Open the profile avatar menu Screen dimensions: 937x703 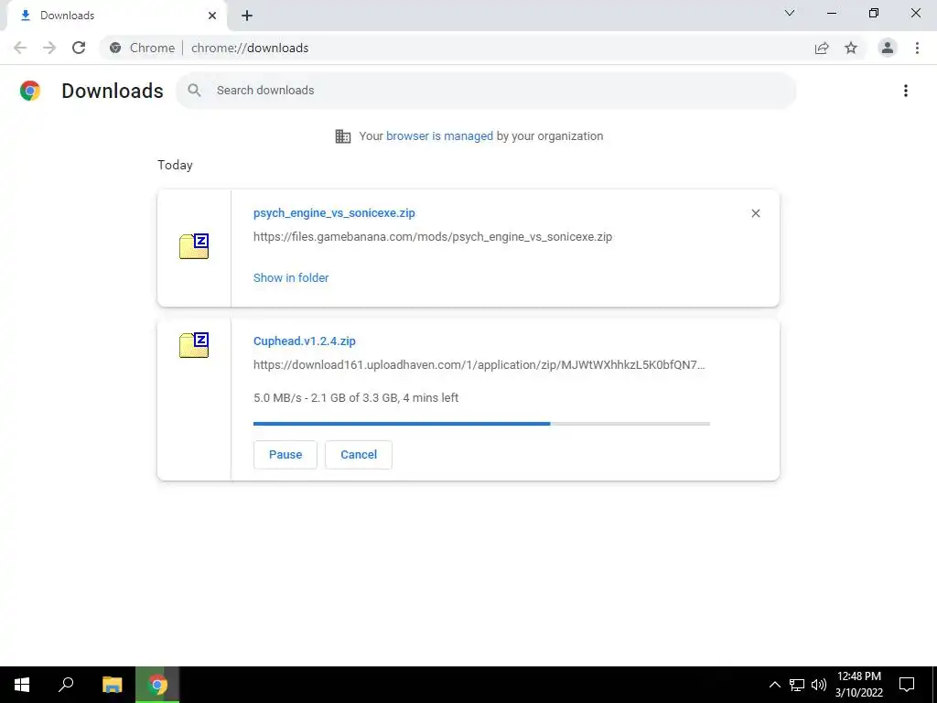point(888,48)
